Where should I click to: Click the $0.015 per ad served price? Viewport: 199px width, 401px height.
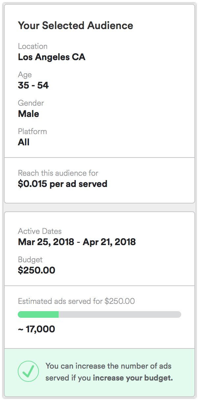point(62,184)
